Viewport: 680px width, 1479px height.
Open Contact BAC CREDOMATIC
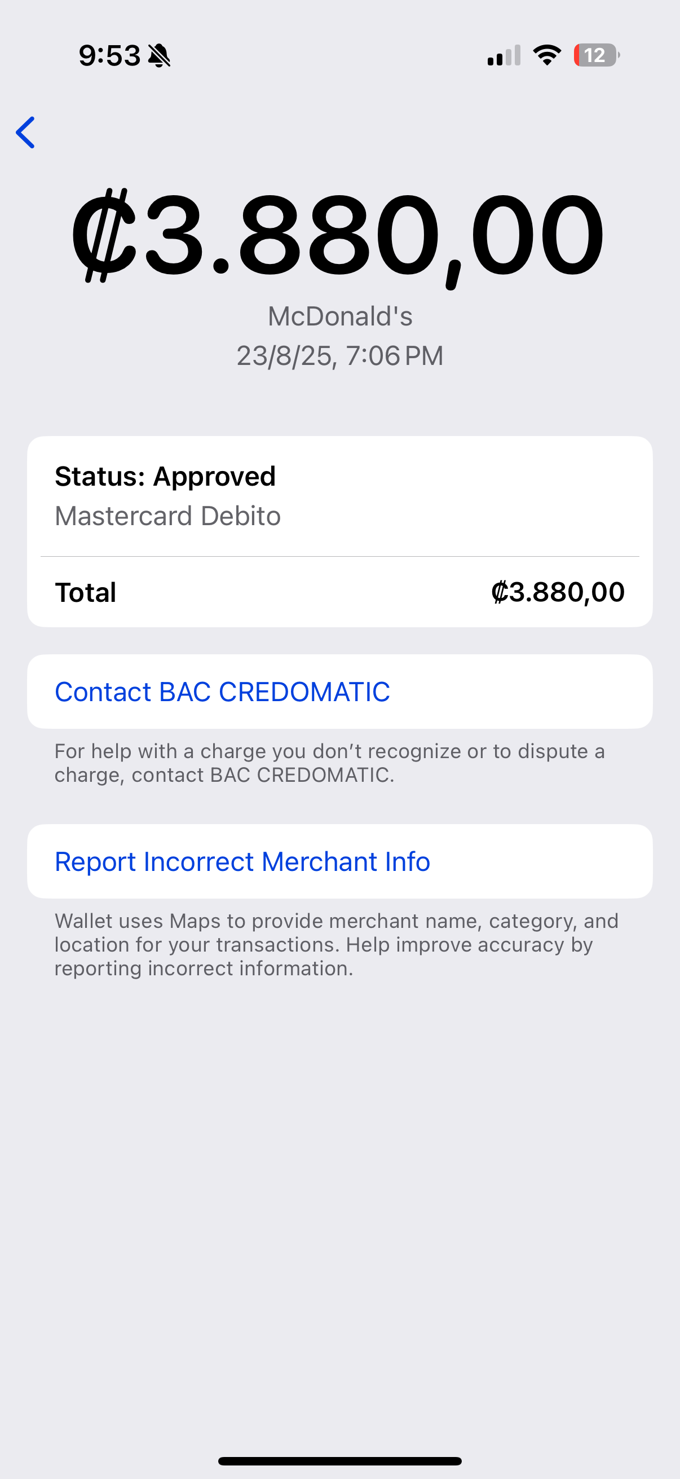pos(223,692)
